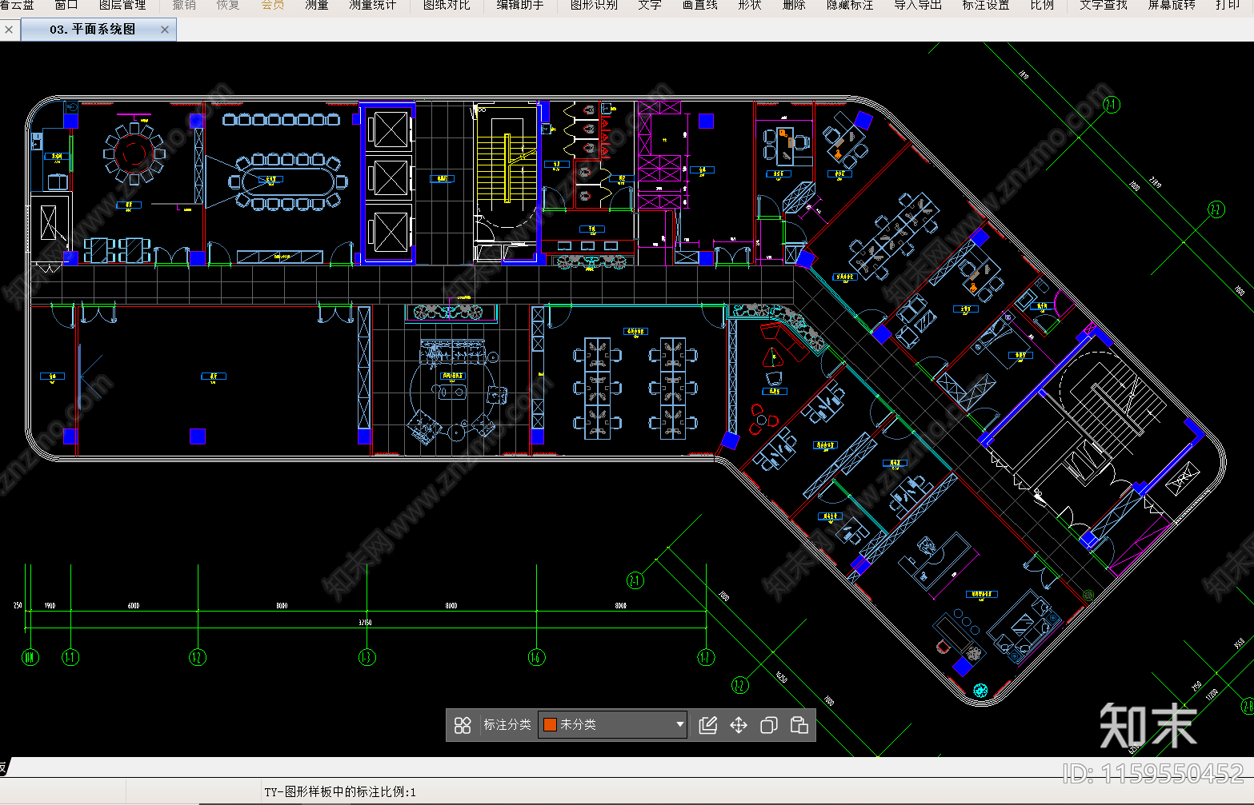Click the orange 未分类 color swatch
1254x805 pixels.
tap(551, 724)
